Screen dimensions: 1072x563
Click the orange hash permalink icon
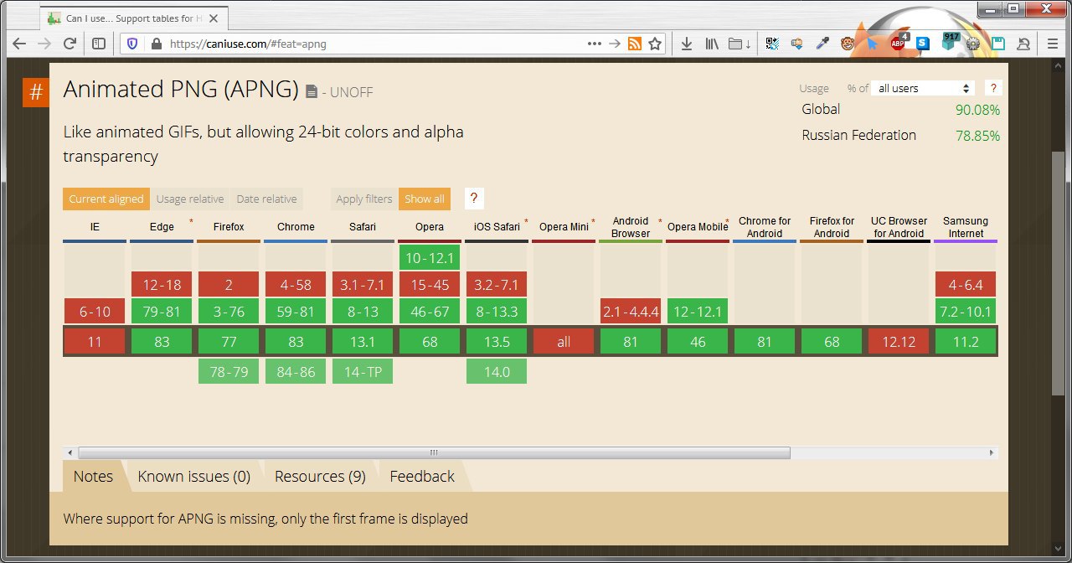point(36,92)
